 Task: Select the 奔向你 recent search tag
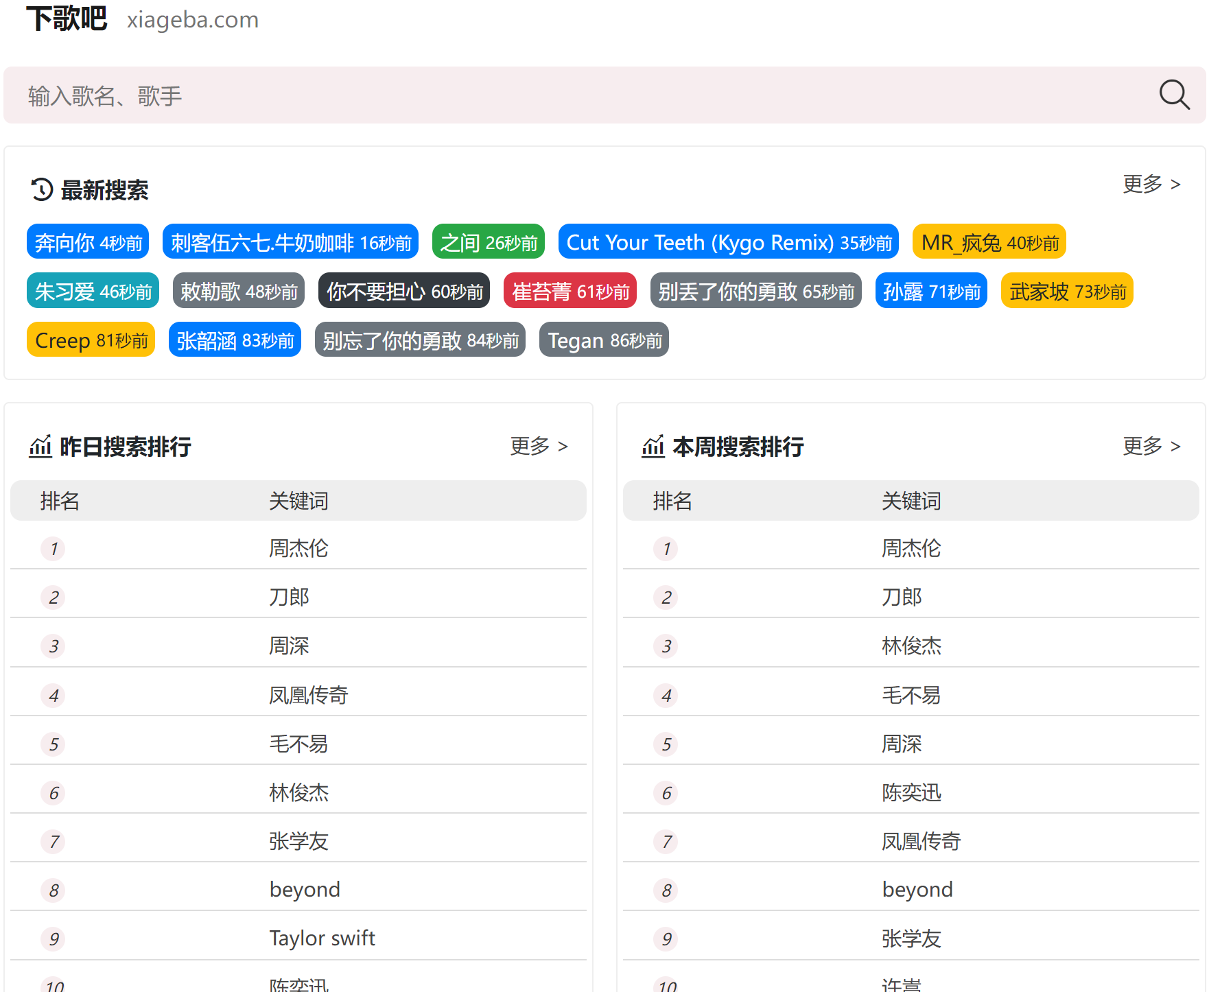coord(87,241)
